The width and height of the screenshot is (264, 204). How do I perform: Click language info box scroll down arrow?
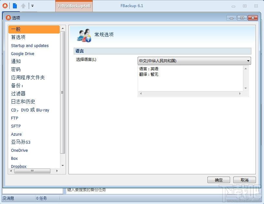[x=246, y=88]
